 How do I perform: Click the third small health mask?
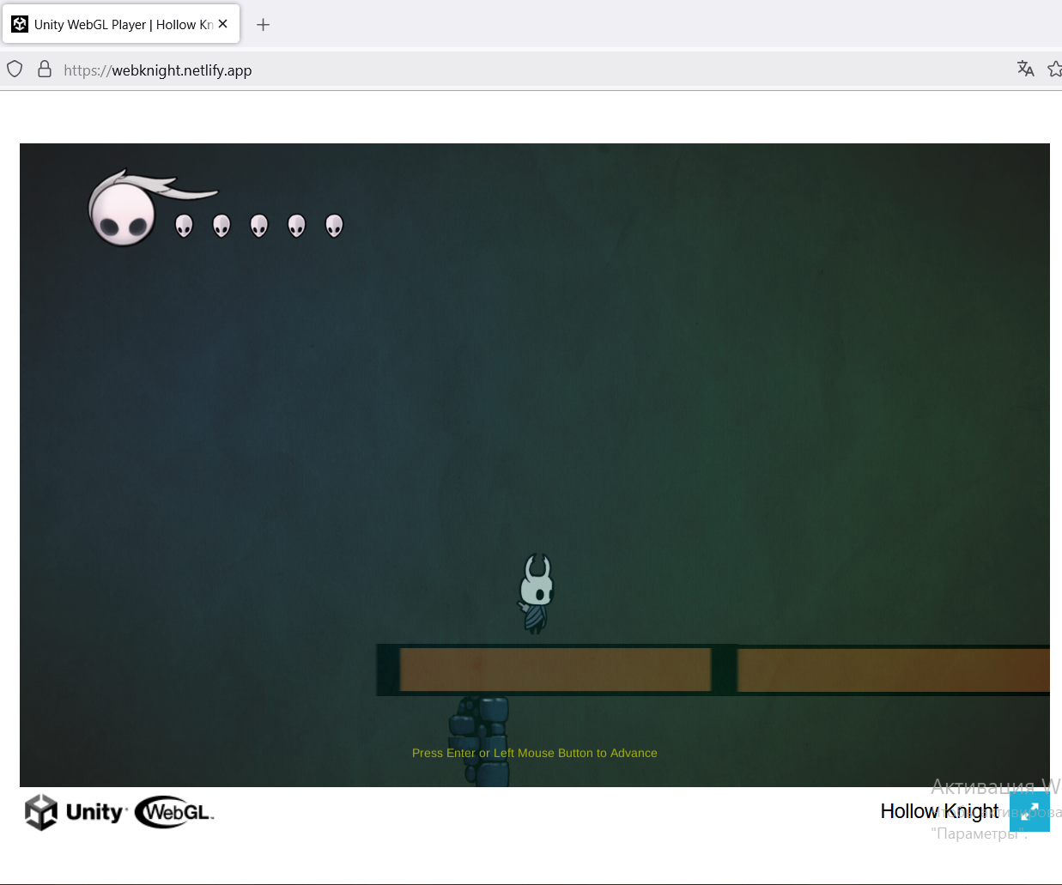(259, 226)
